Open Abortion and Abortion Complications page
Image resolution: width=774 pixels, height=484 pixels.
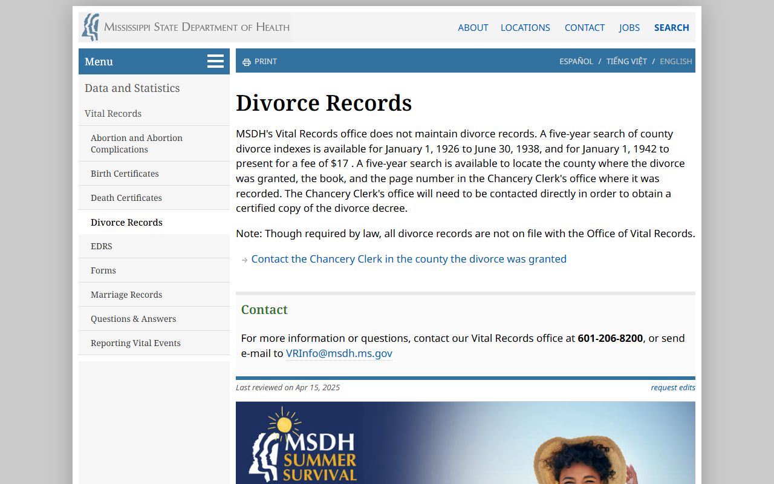pos(154,143)
